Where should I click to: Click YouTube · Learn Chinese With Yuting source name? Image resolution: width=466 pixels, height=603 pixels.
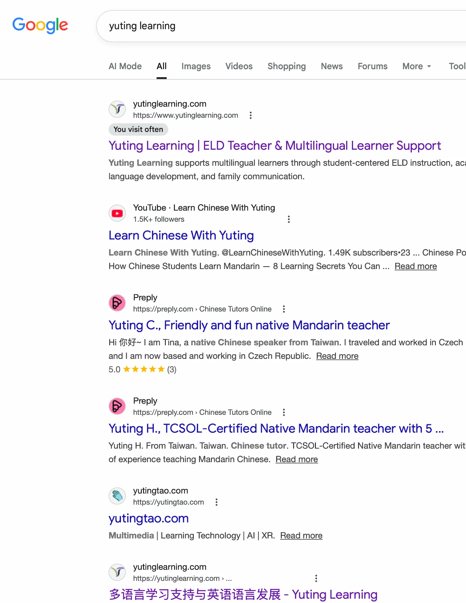[204, 208]
